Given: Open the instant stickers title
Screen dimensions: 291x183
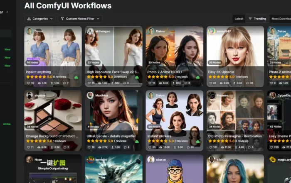Looking at the screenshot, I should (x=159, y=136).
